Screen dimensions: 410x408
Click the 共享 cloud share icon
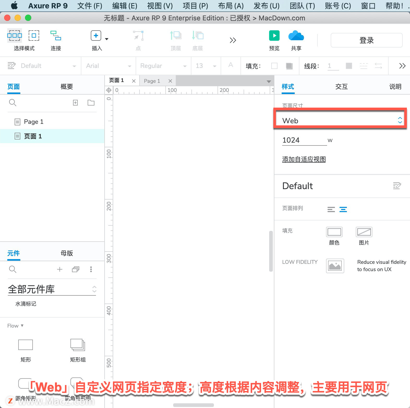click(296, 36)
